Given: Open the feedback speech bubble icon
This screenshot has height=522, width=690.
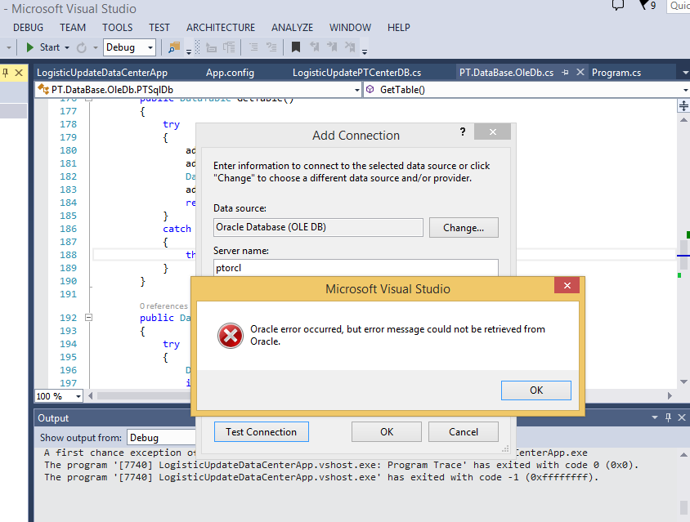Looking at the screenshot, I should (618, 5).
